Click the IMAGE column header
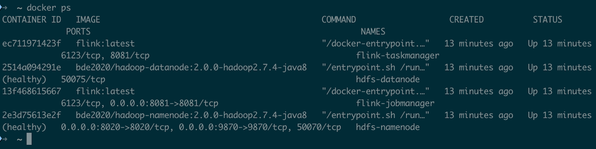Image resolution: width=596 pixels, height=149 pixels. [88, 20]
